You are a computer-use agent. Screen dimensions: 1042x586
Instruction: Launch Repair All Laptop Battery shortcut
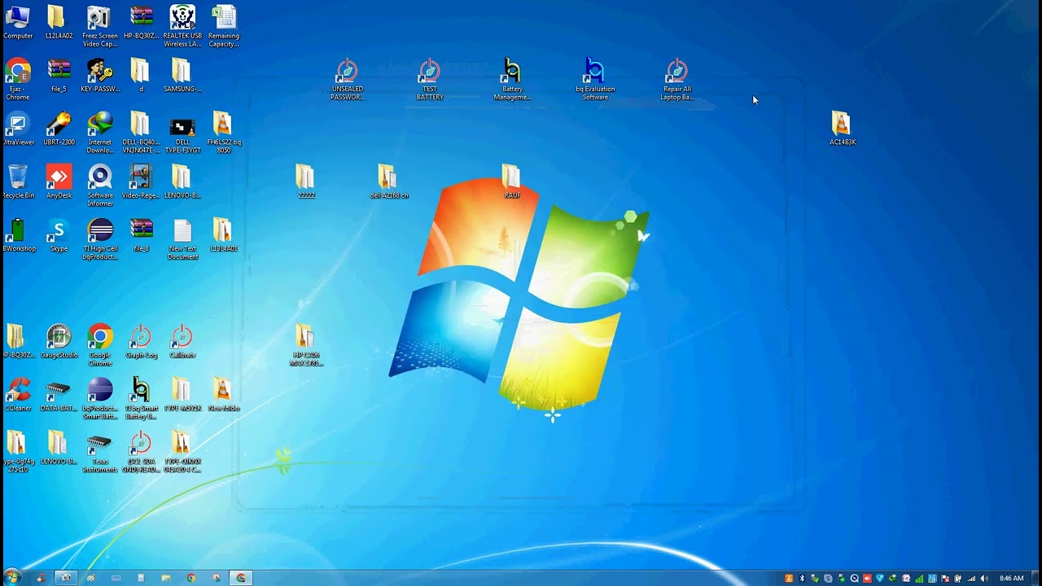tap(676, 80)
